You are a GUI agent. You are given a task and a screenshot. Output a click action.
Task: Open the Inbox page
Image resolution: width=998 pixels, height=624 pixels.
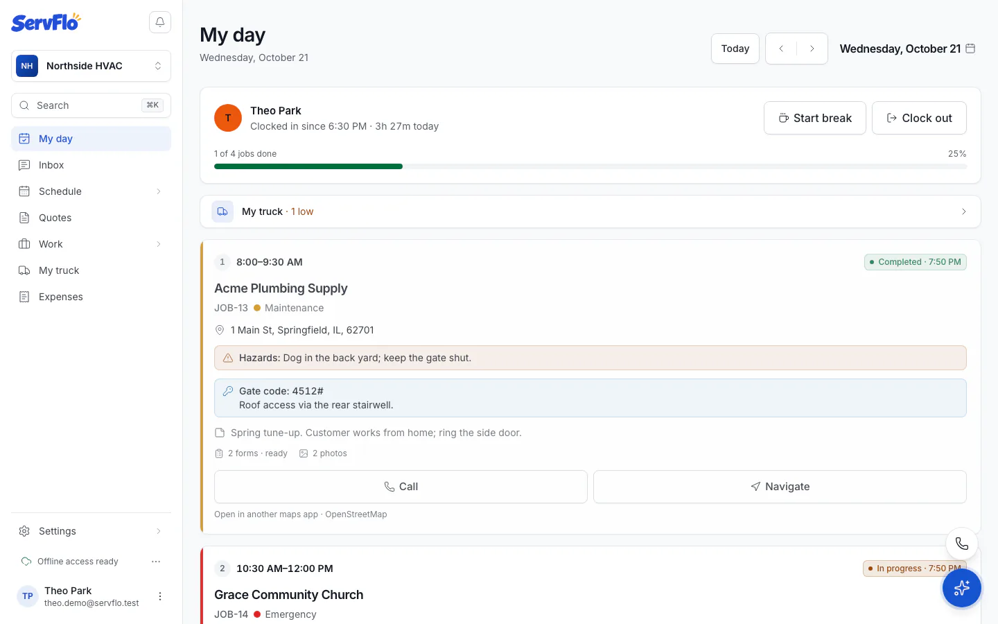[91, 165]
